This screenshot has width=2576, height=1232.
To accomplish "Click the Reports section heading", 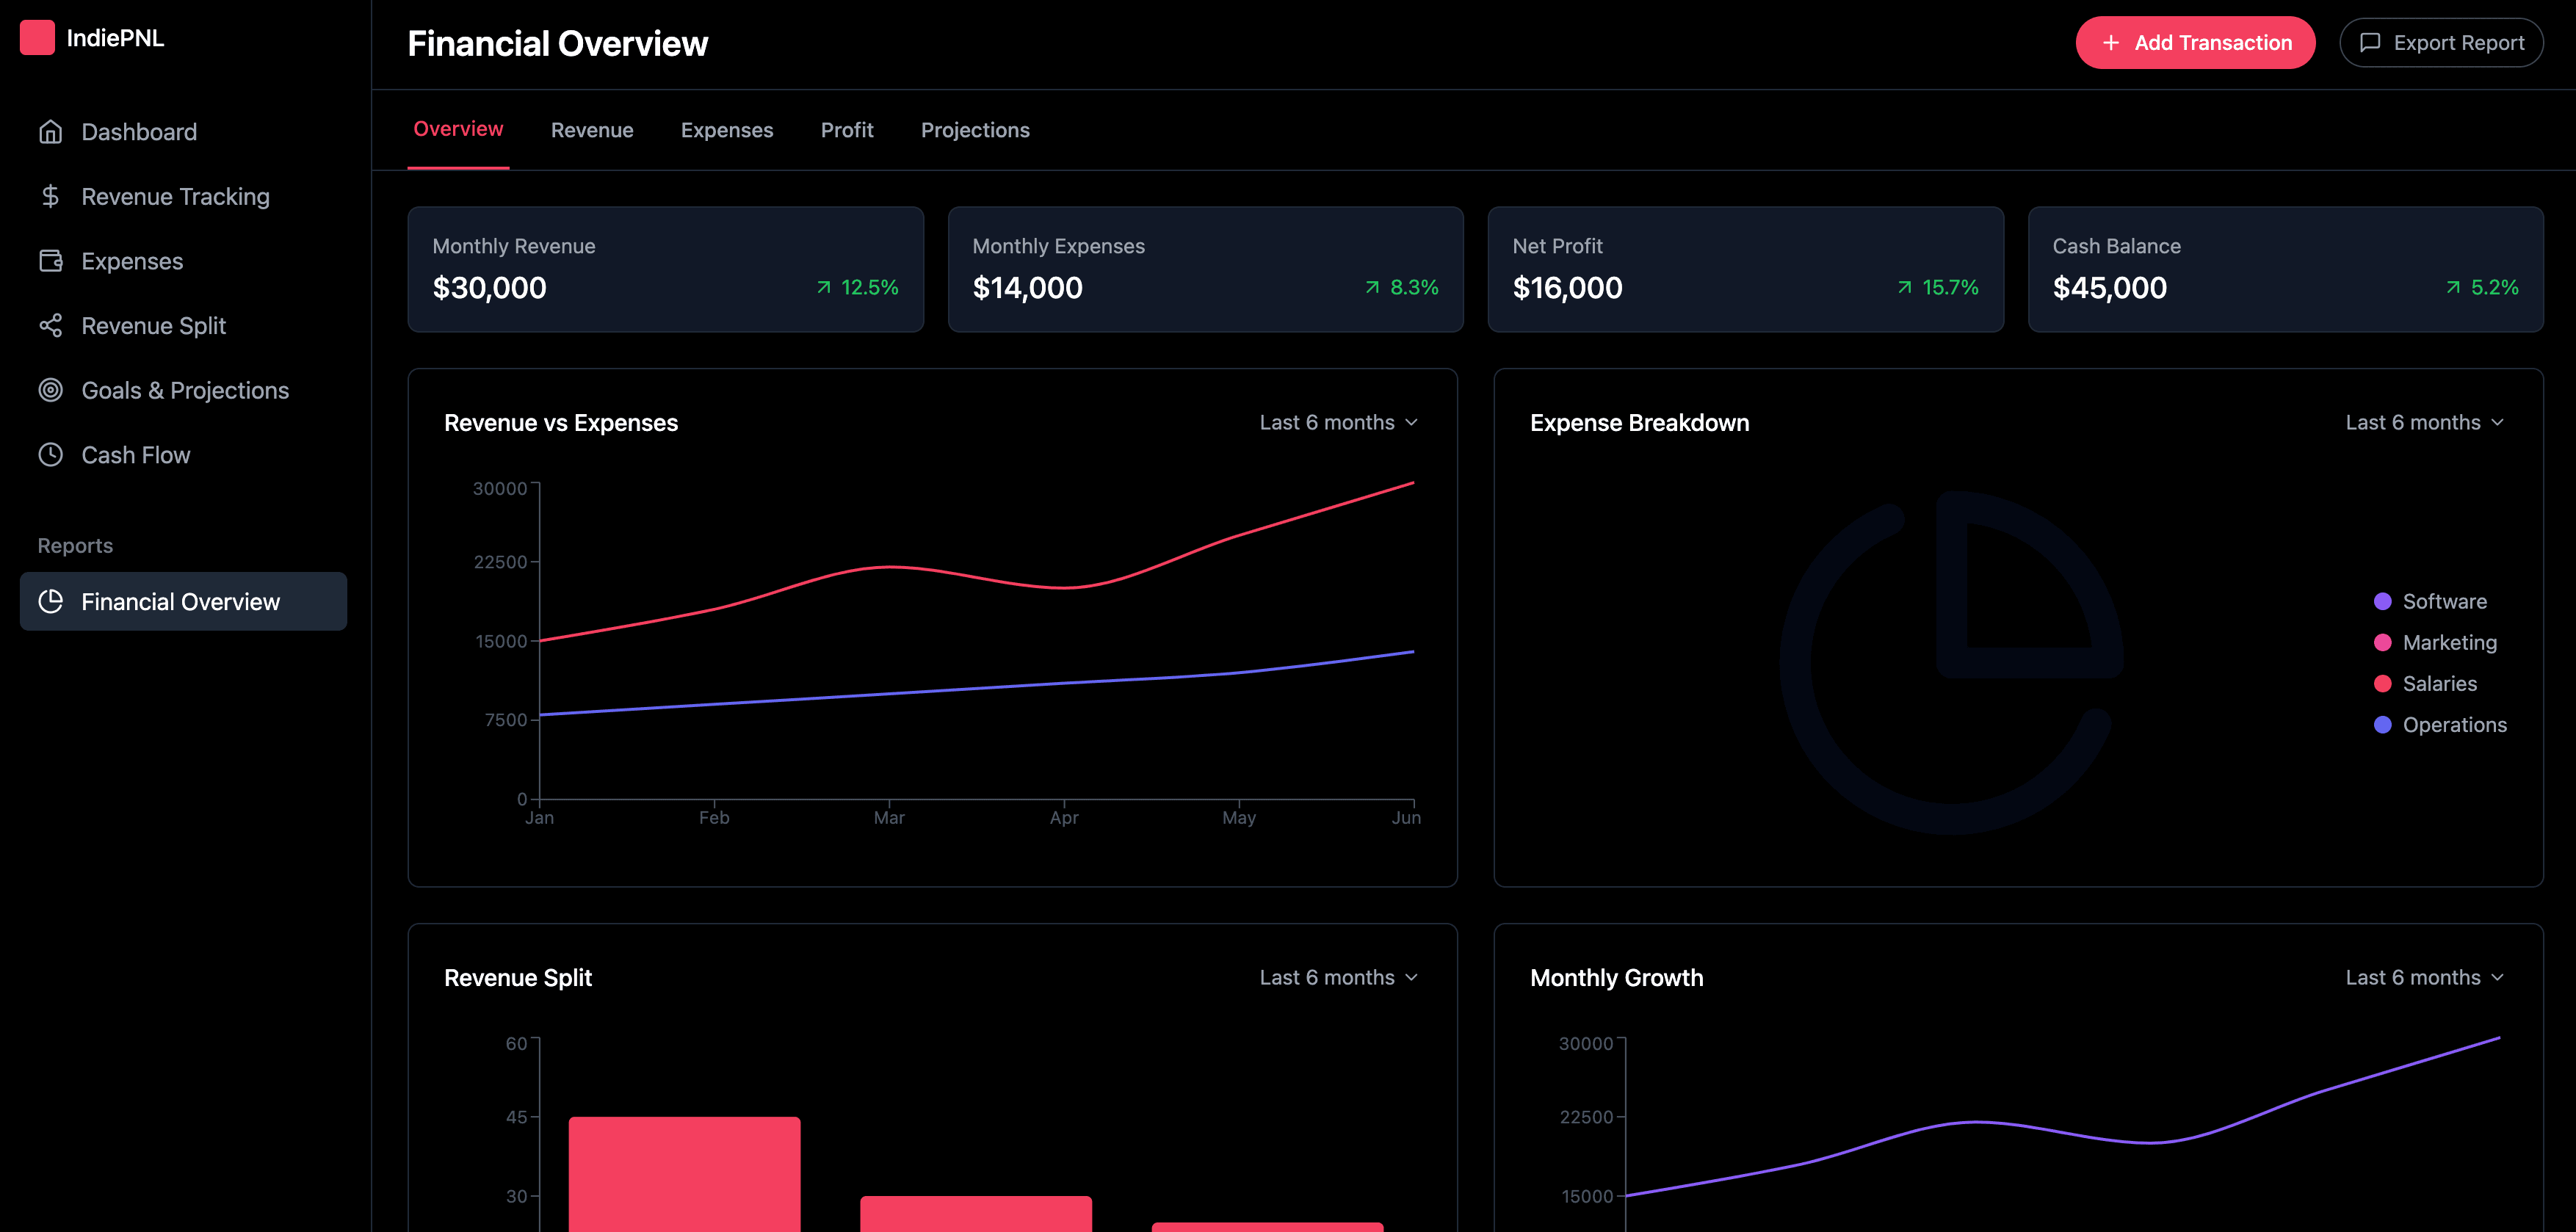I will point(75,545).
